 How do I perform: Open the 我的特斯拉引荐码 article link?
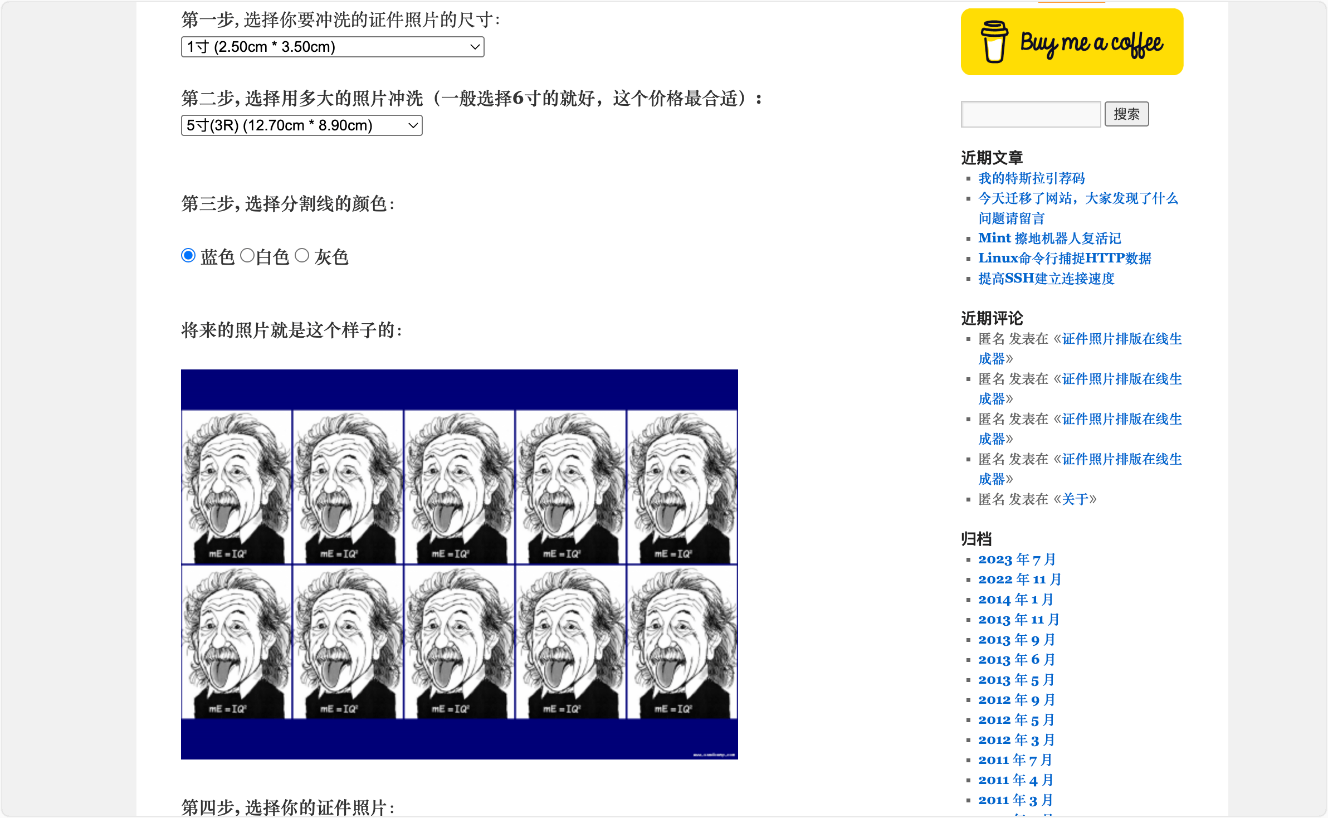point(1031,178)
